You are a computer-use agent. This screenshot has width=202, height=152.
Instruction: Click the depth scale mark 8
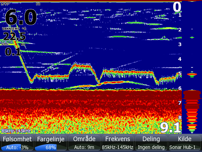point(180,118)
